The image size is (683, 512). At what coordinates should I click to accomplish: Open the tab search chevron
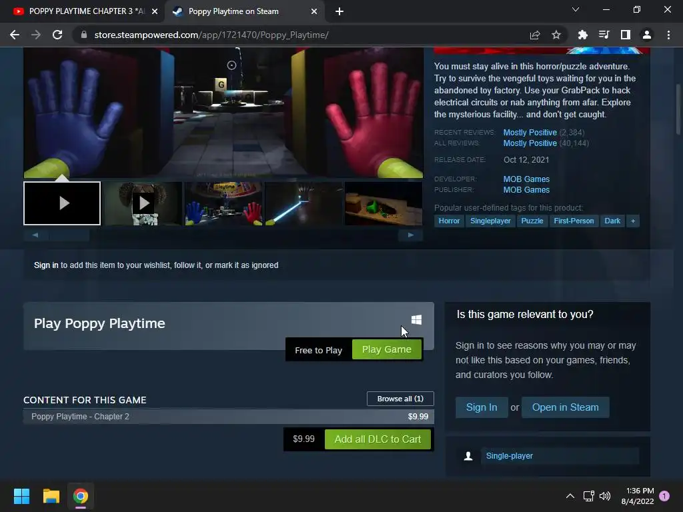coord(576,9)
